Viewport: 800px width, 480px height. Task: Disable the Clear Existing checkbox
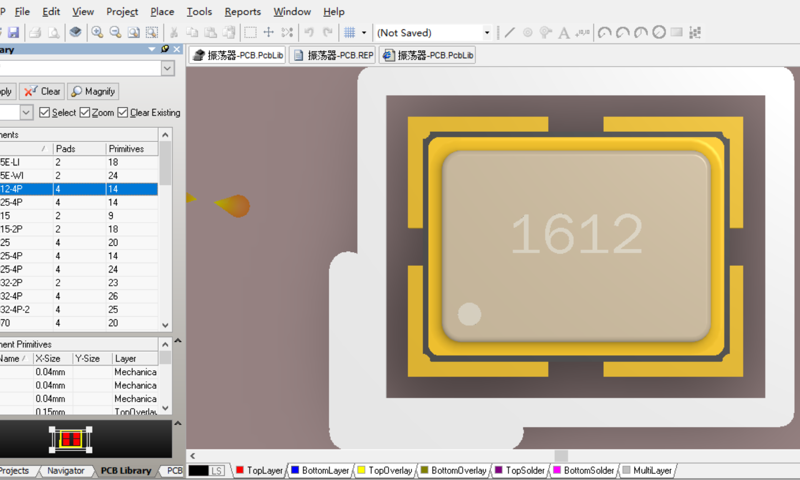point(123,112)
